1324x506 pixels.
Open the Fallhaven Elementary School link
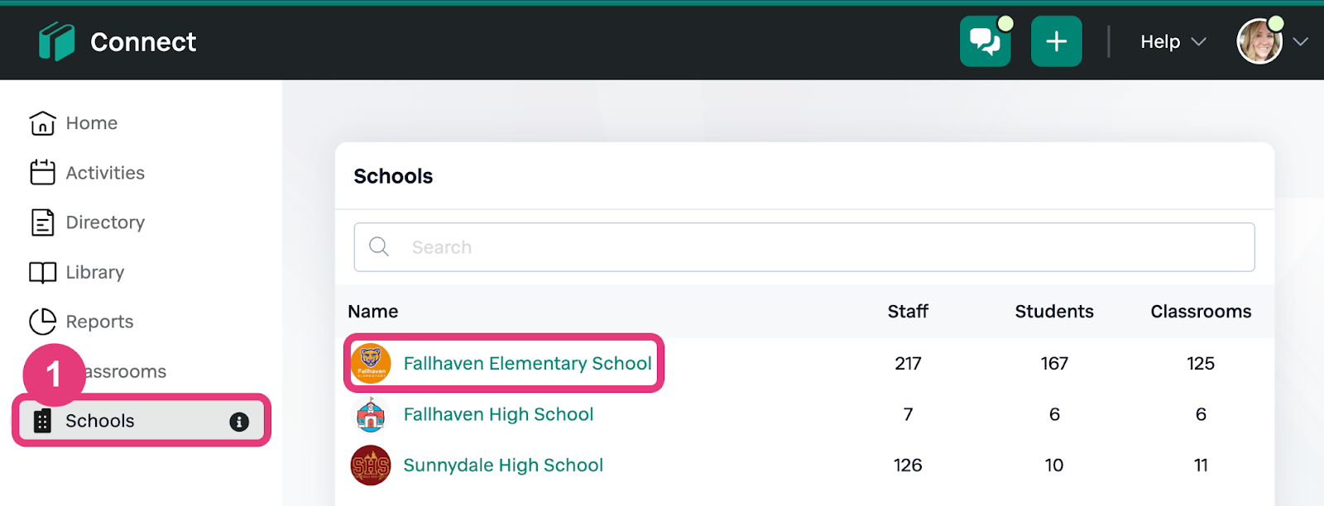[527, 363]
